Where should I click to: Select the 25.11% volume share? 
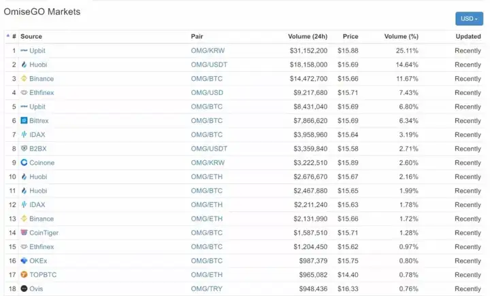[x=407, y=50]
